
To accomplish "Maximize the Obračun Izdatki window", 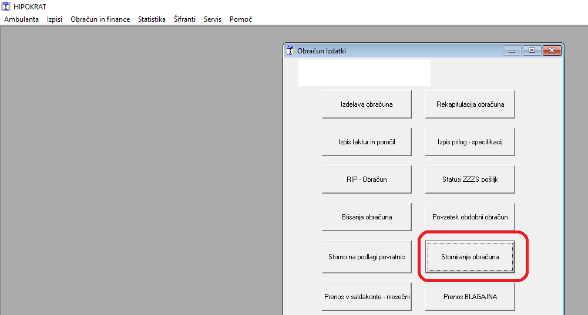I will [532, 50].
